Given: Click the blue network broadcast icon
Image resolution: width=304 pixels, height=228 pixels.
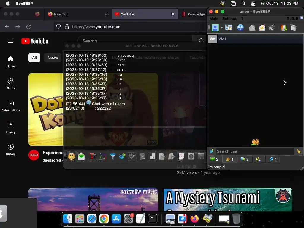Looking at the screenshot, I should click(240, 28).
